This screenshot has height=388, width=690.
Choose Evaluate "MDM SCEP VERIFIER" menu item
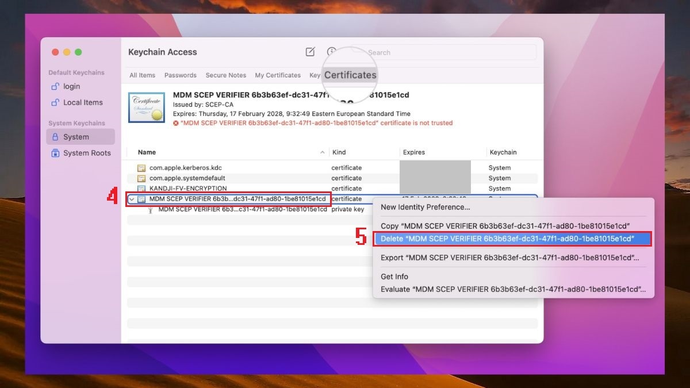point(513,289)
